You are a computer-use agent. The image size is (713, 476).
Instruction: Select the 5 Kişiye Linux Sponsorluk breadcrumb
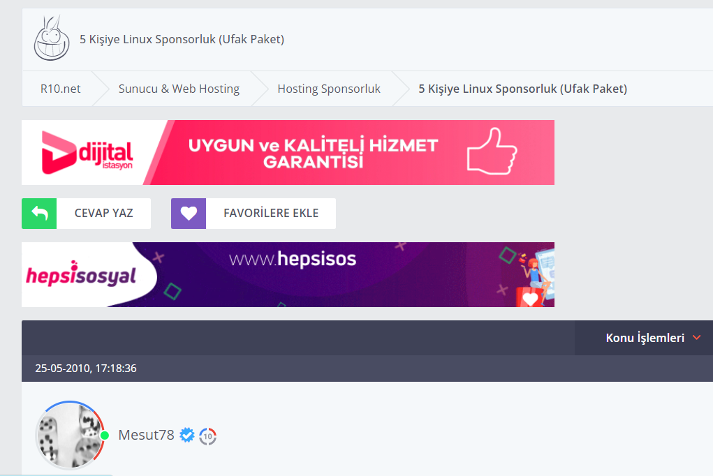coord(522,89)
